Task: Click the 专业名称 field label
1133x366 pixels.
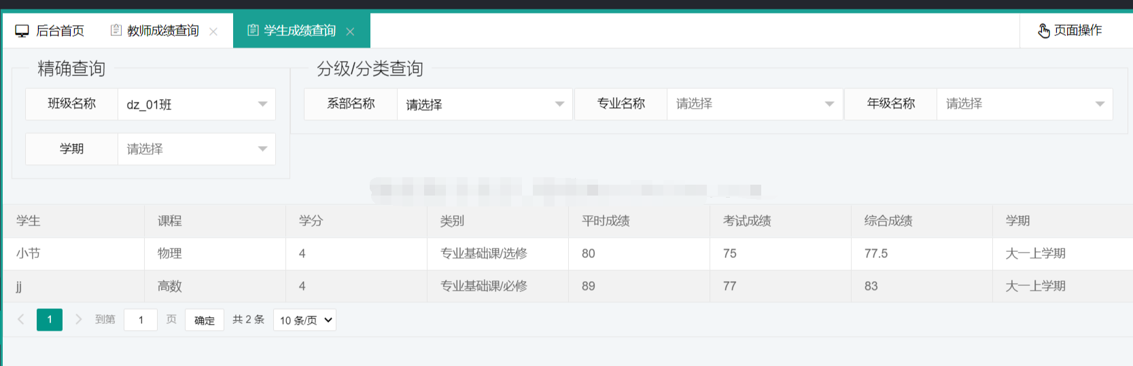Action: click(x=621, y=103)
